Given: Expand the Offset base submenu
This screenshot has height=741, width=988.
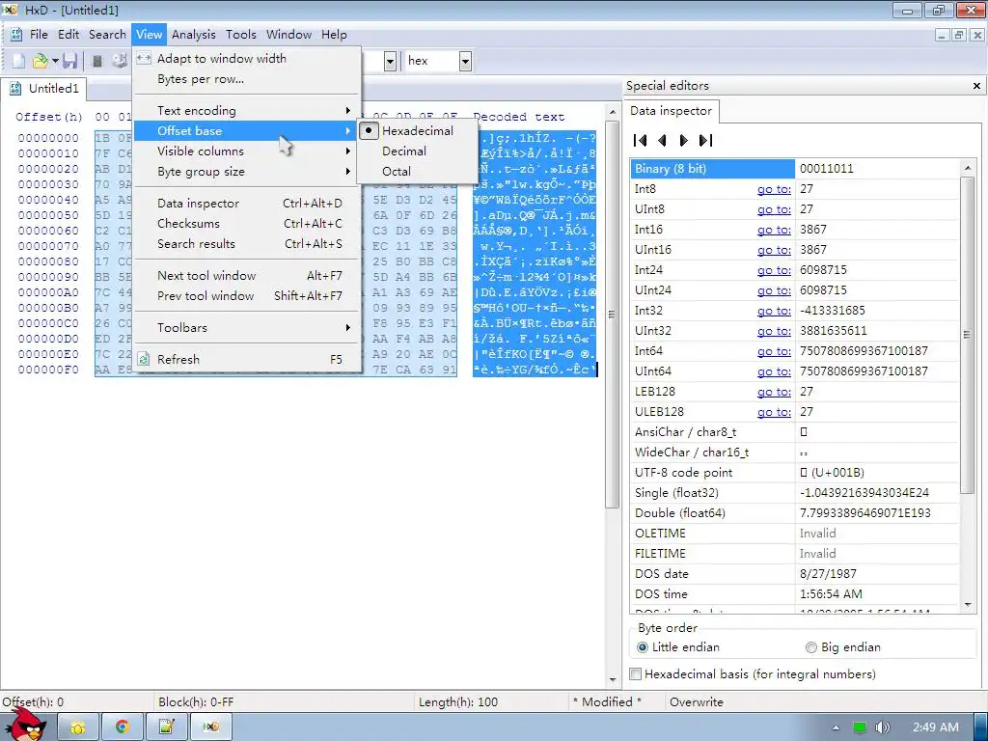Looking at the screenshot, I should click(x=248, y=131).
